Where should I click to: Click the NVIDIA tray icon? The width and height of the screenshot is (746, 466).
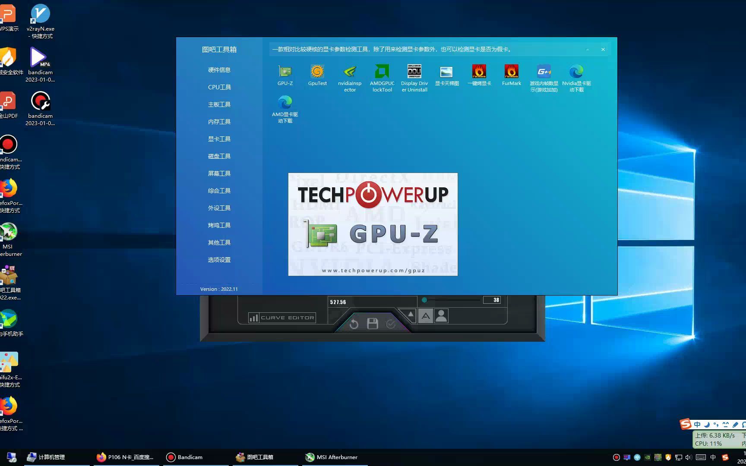648,457
